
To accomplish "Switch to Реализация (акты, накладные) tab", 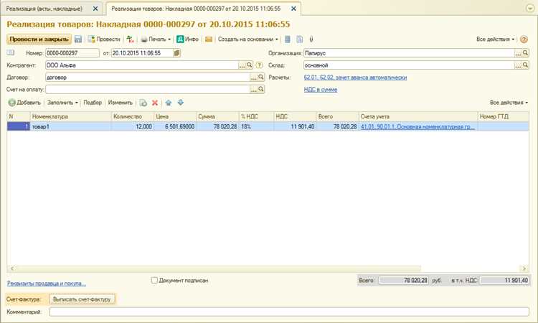I will pos(44,9).
